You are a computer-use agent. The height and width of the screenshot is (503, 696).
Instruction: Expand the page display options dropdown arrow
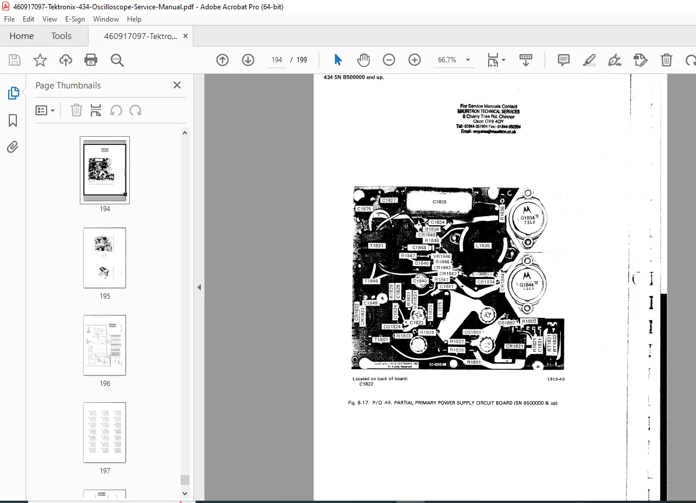[503, 60]
